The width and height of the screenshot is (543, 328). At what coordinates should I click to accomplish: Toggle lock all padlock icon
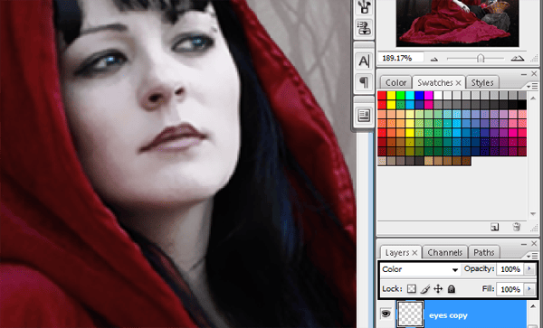452,288
